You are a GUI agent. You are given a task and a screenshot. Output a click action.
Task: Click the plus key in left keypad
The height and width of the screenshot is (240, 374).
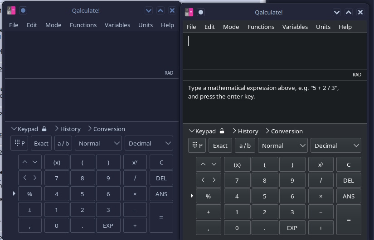pos(135,226)
